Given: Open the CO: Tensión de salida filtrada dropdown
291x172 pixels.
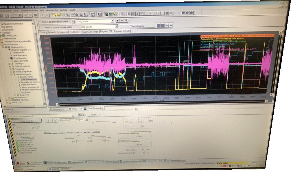Looking at the screenshot, I should pos(150,141).
